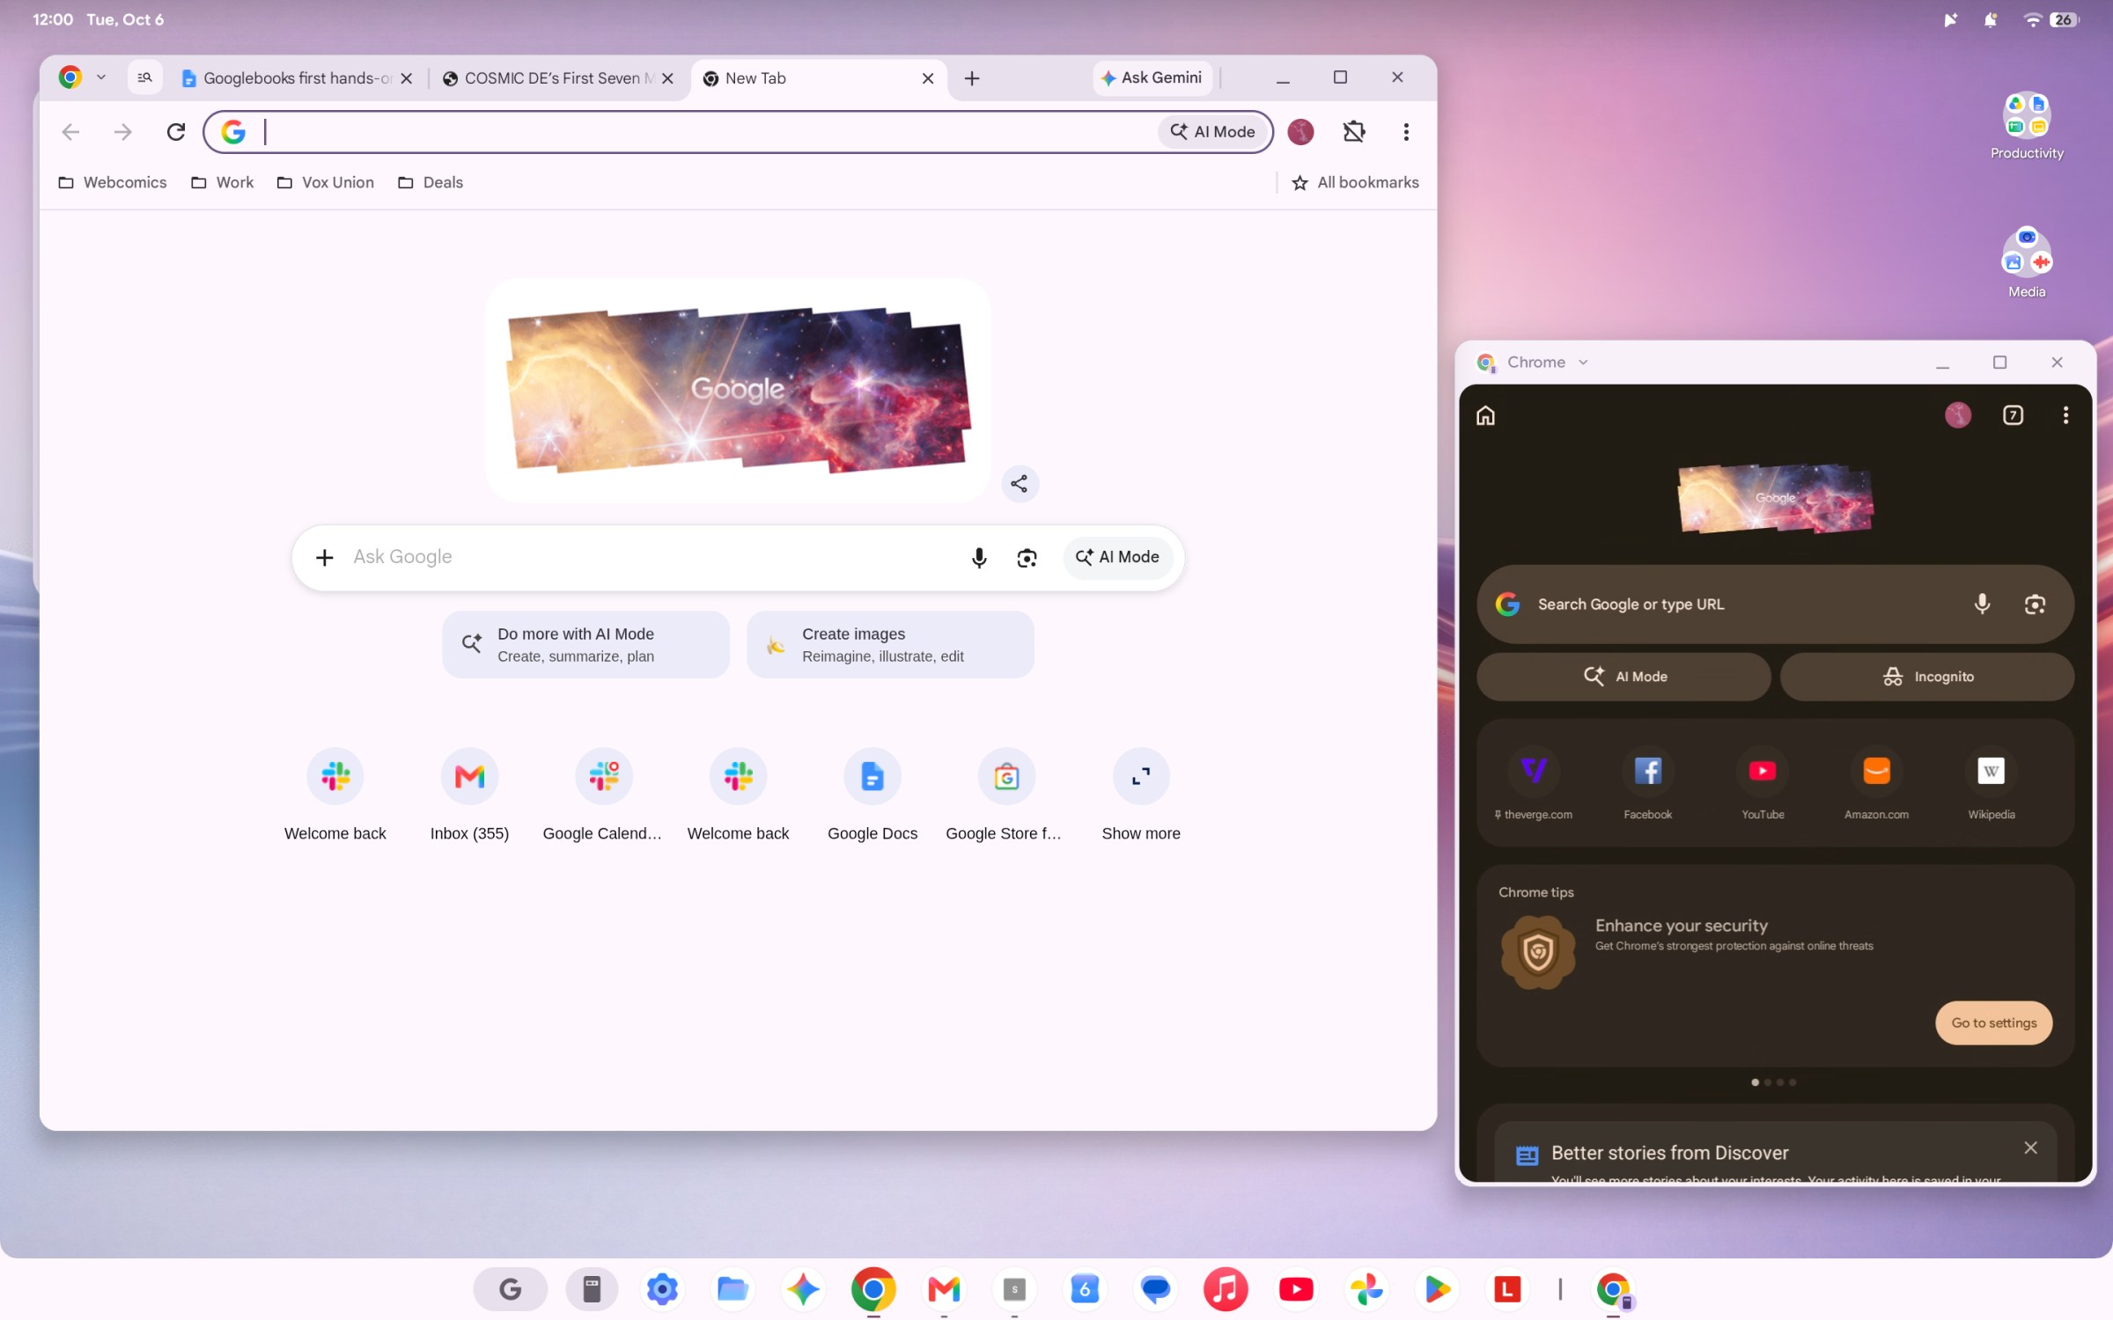Open tab switcher showing 7 tabs
The image size is (2113, 1320).
coord(2013,415)
